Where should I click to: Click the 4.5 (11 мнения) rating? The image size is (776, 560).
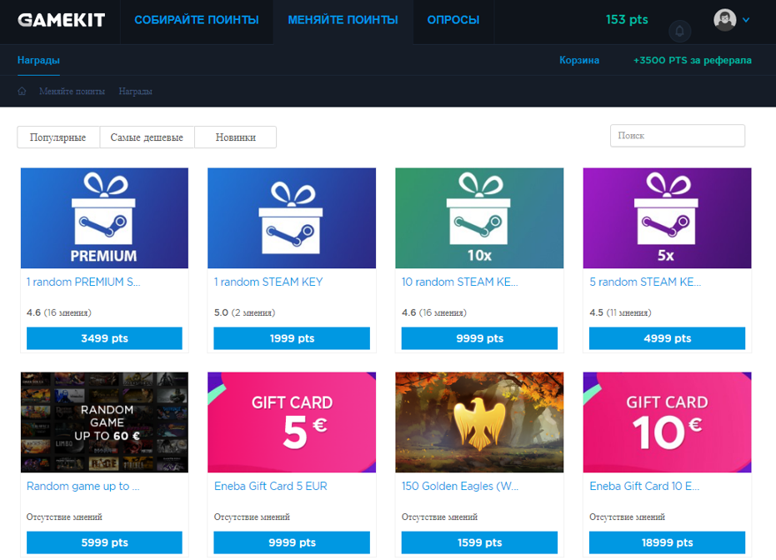[x=621, y=312]
